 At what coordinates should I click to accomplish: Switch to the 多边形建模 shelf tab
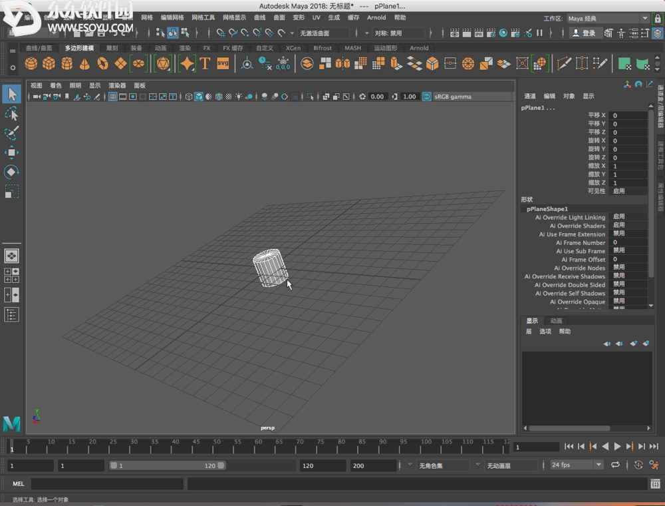pos(79,48)
